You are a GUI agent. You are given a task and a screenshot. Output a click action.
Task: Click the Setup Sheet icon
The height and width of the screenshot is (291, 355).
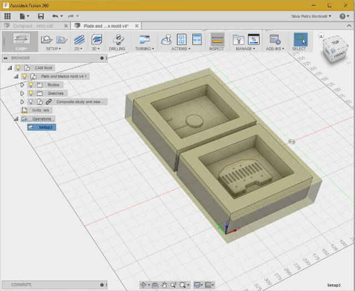coord(197,39)
